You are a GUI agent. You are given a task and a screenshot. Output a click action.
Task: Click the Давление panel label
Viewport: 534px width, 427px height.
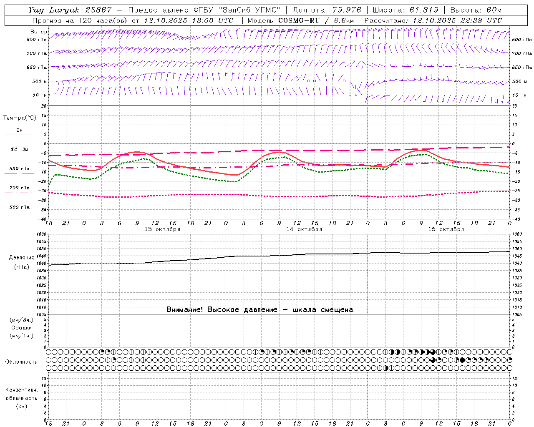(x=22, y=258)
